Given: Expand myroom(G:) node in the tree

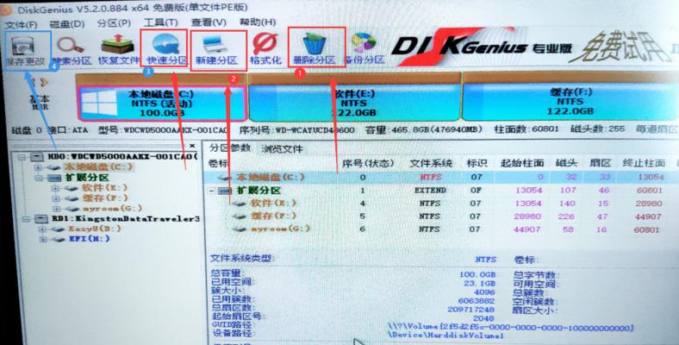Looking at the screenshot, I should 55,209.
